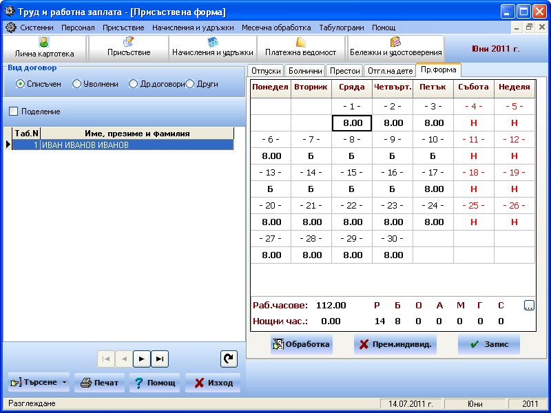Screen dimensions: 551x413
Task: Click the 8.00 cell under day 30
Action: pyautogui.click(x=393, y=255)
